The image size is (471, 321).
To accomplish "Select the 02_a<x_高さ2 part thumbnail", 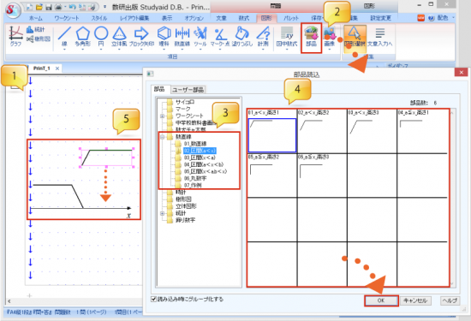I will 322,132.
